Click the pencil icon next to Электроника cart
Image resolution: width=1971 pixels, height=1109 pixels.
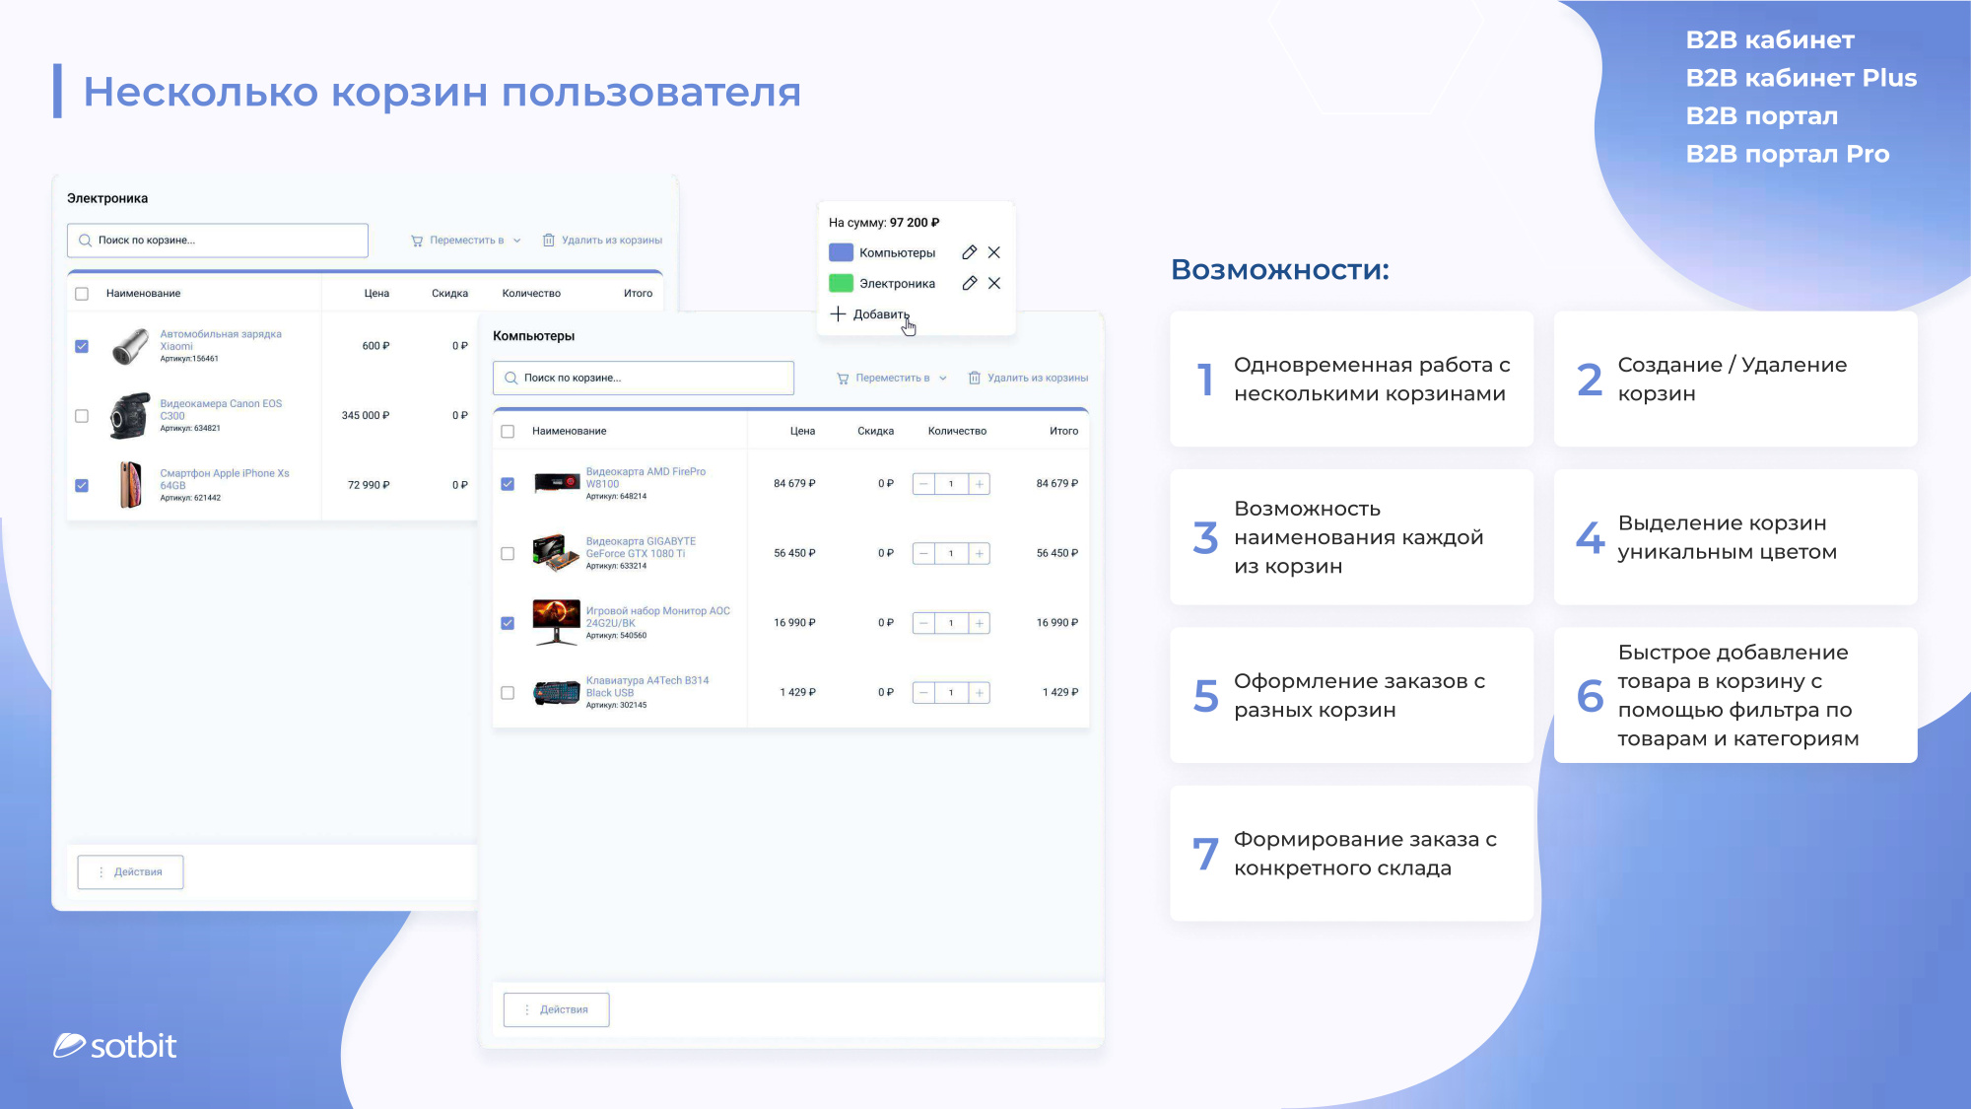pos(970,283)
